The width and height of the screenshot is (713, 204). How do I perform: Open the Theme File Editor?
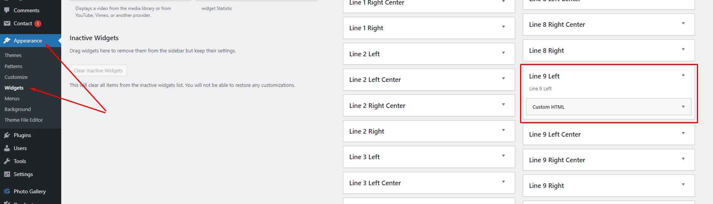click(24, 120)
